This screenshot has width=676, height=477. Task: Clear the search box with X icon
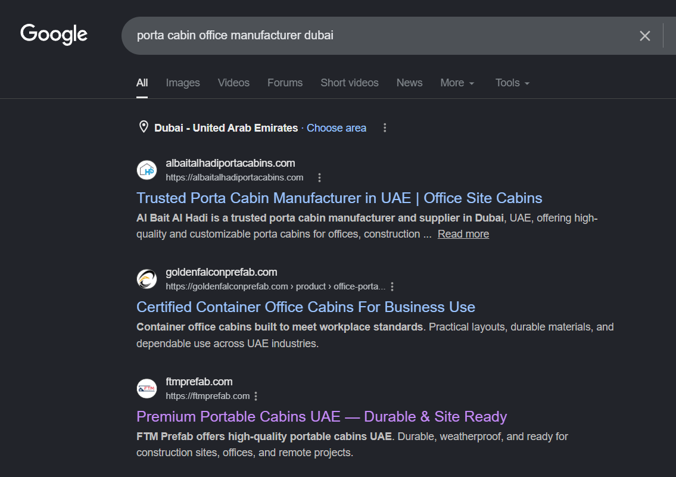[x=644, y=36]
